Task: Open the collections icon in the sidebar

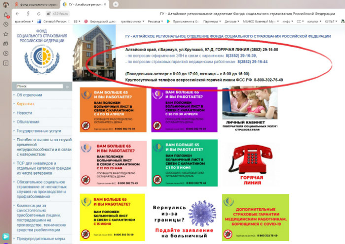Action: [6, 44]
